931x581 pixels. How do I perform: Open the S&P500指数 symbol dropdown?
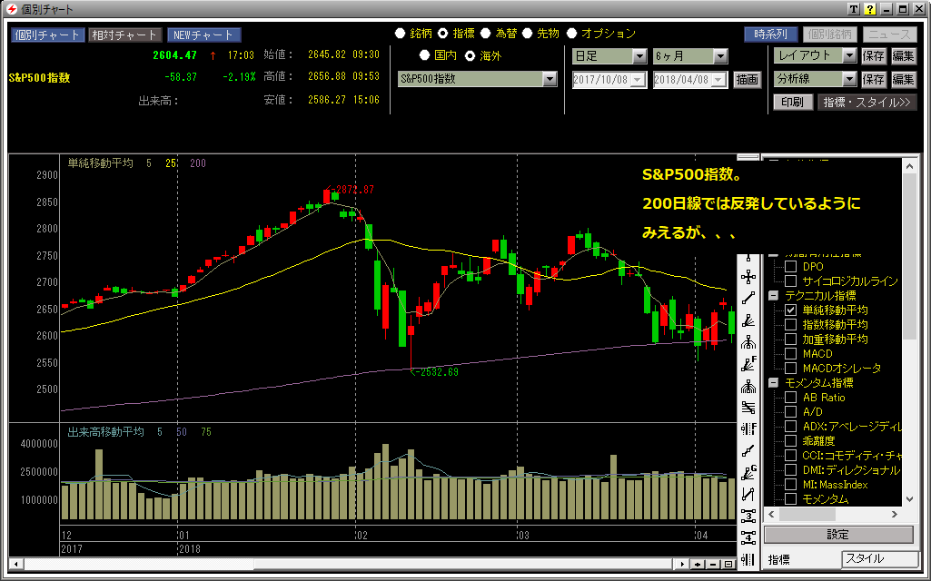coord(550,79)
